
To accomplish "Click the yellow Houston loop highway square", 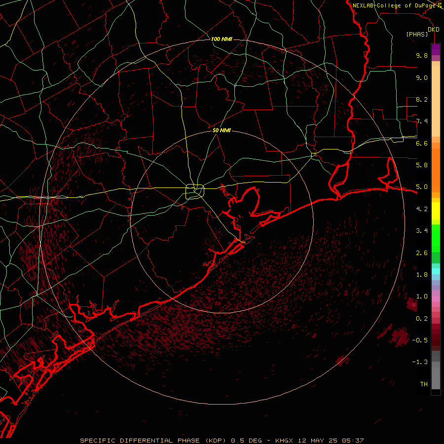I will (x=195, y=192).
